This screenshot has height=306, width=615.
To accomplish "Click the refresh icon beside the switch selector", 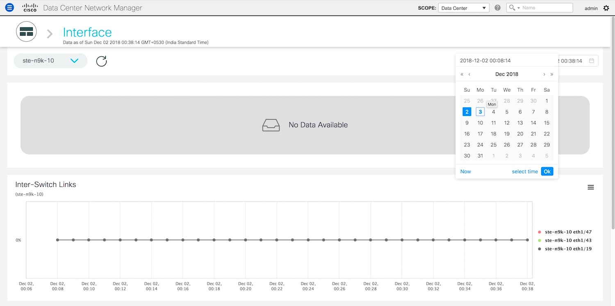I will [x=101, y=61].
